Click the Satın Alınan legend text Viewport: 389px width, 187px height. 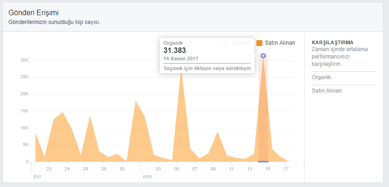280,43
